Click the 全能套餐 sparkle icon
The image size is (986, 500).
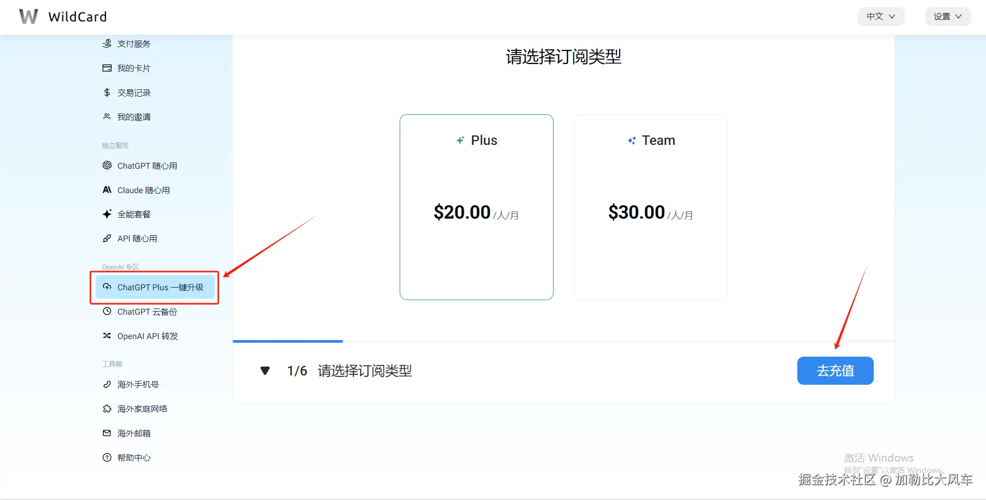pyautogui.click(x=107, y=214)
